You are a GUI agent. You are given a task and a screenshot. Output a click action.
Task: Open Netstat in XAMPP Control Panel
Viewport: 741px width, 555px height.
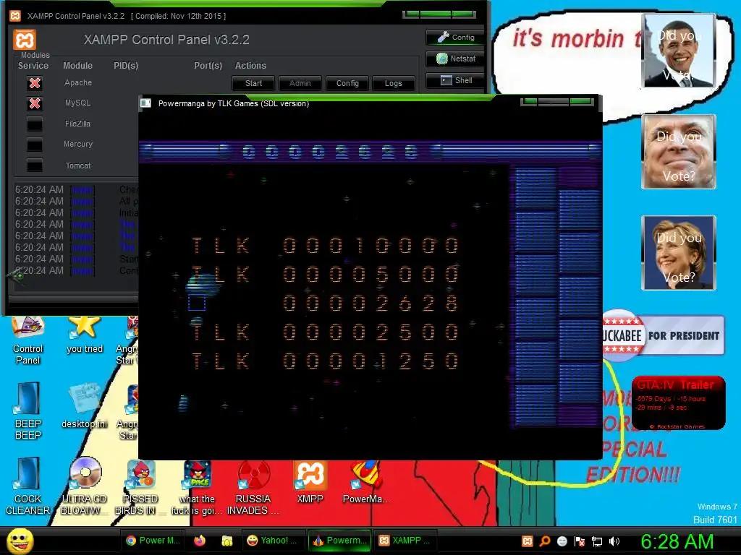pyautogui.click(x=454, y=59)
